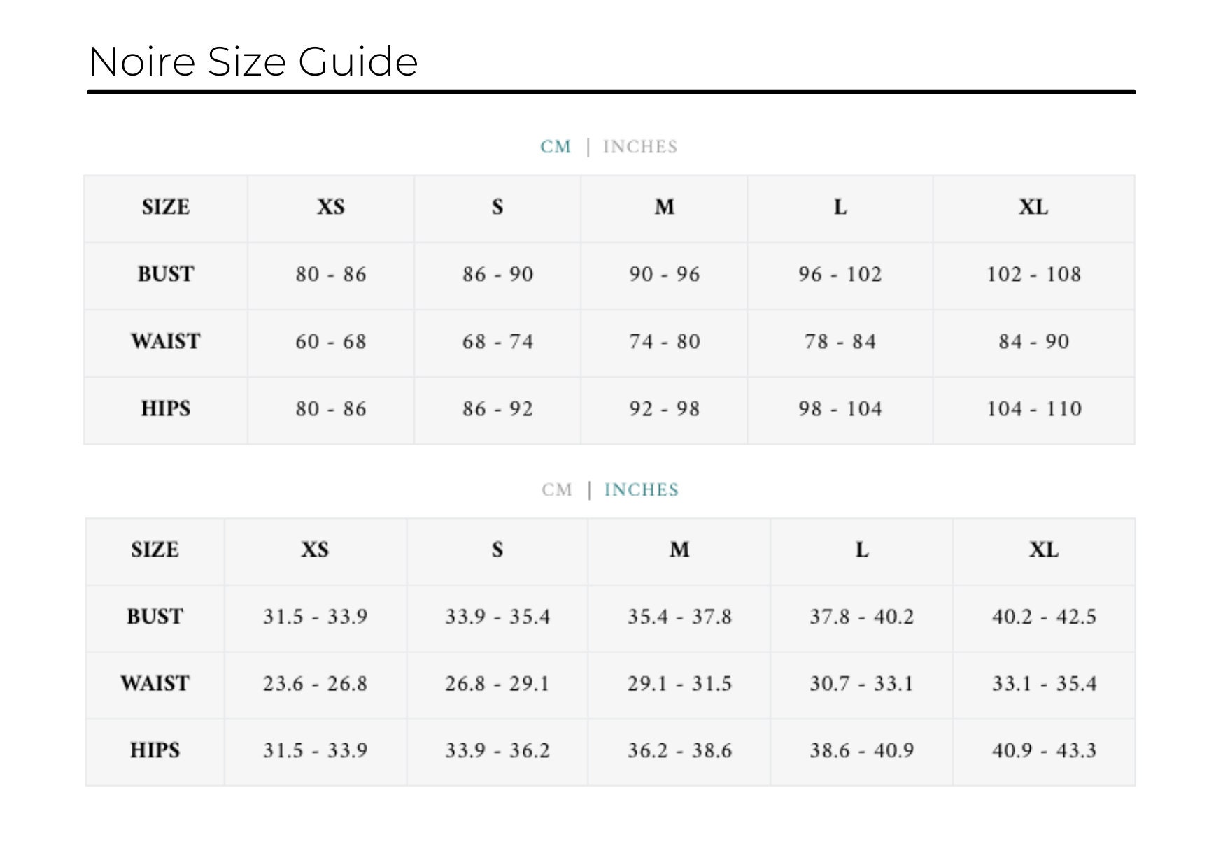Click the 86 - 92 hips cell
Screen dimensions: 1223x867
click(497, 409)
